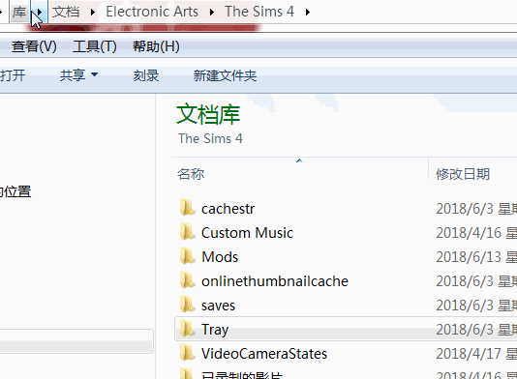Click the cachestr folder name
The image size is (517, 379).
[228, 209]
